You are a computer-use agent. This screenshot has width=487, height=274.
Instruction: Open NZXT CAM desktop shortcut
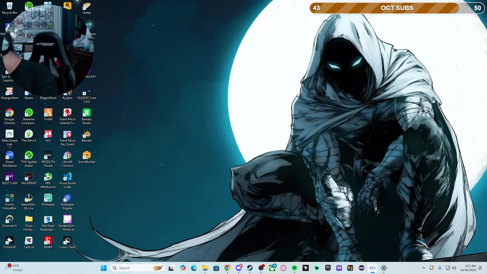tap(10, 179)
